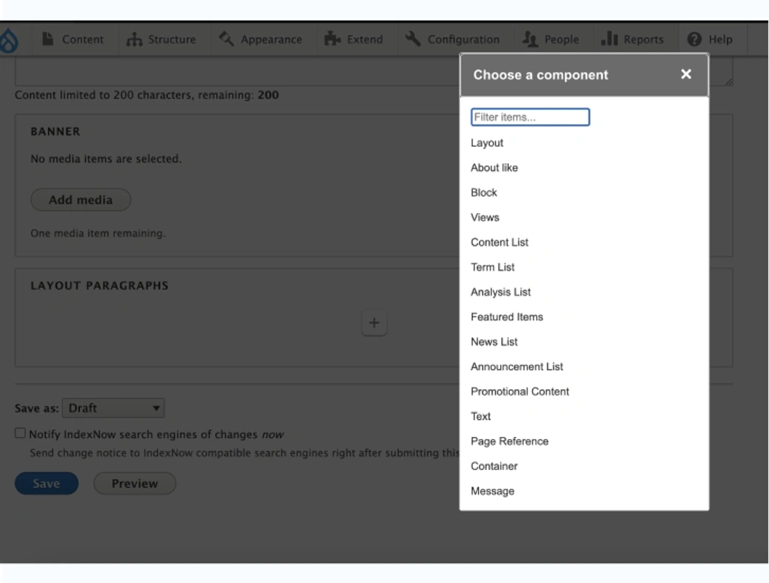
Task: Click the blue Save button
Action: (x=47, y=484)
